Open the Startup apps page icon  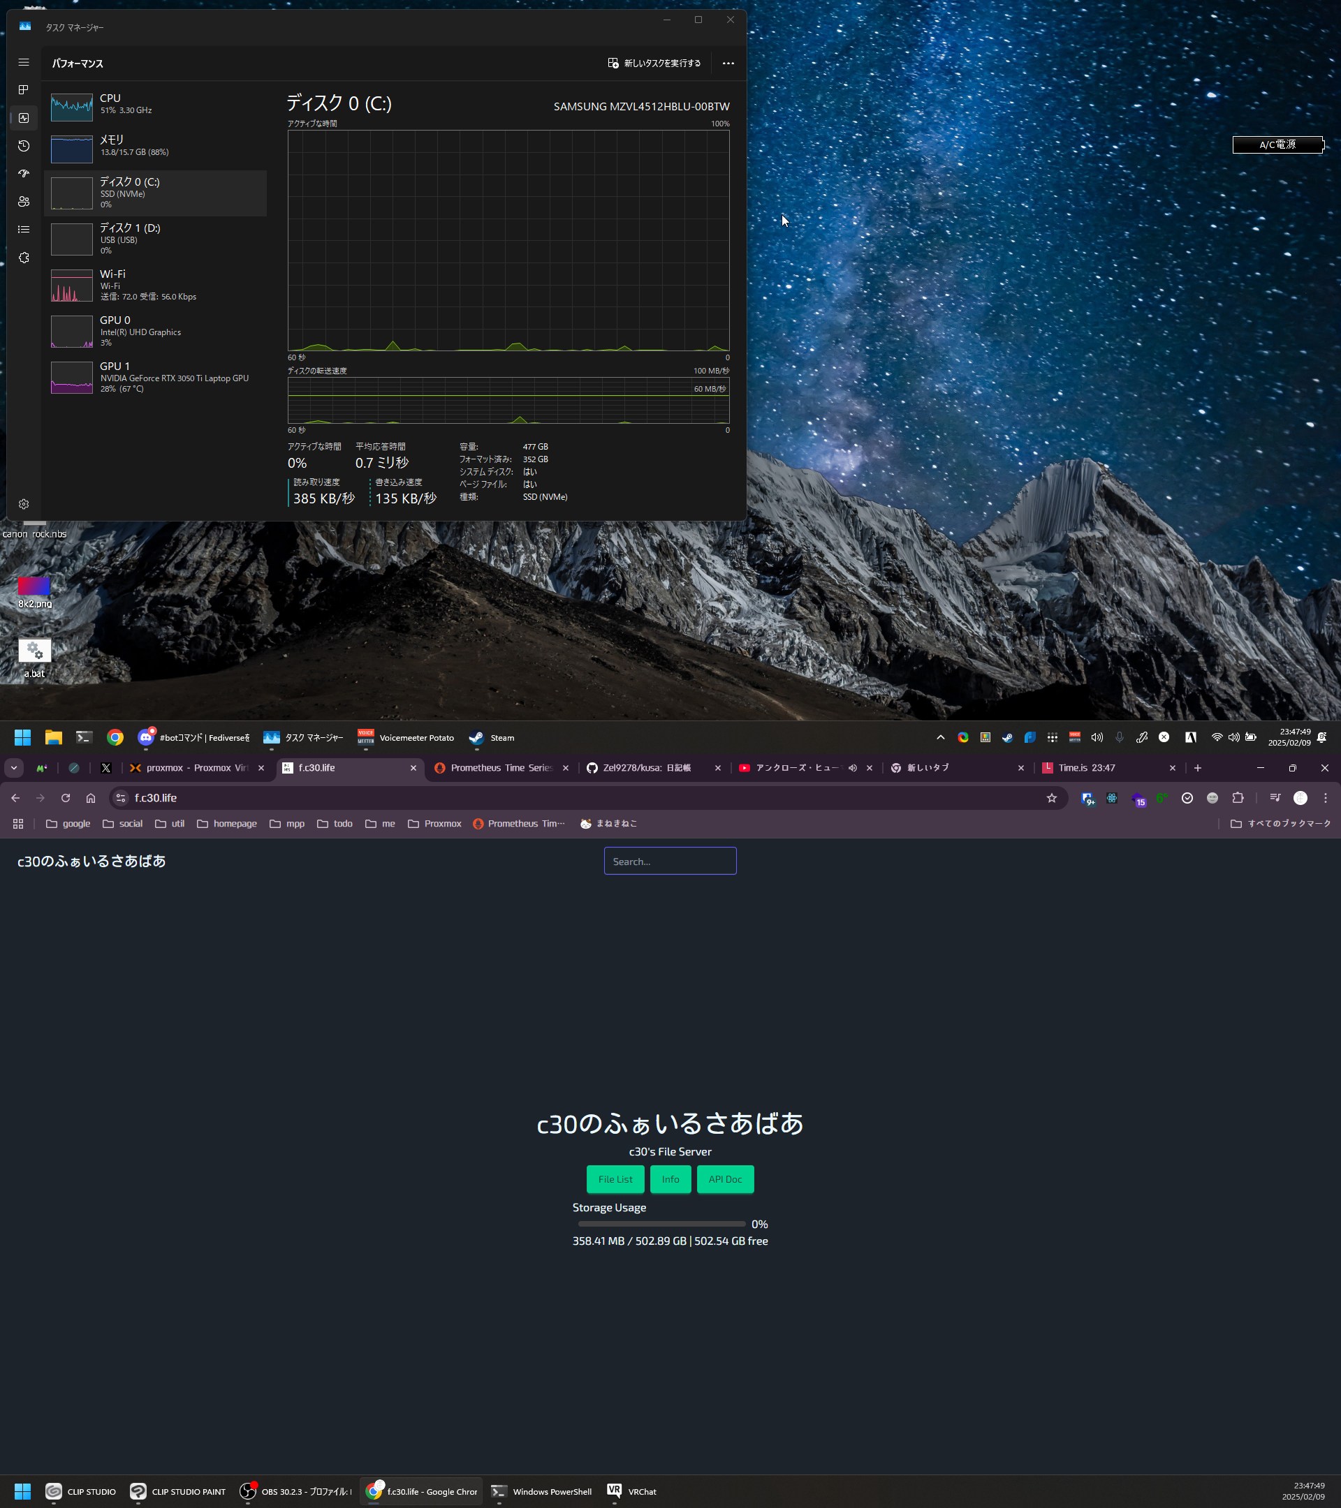coord(24,173)
